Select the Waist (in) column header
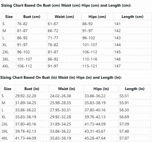 [67, 89]
